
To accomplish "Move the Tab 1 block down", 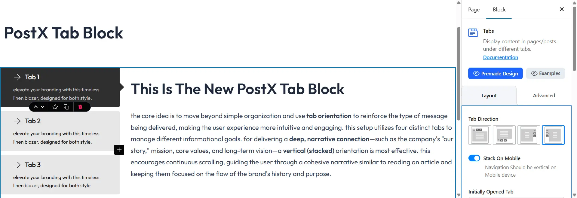I will (x=42, y=107).
